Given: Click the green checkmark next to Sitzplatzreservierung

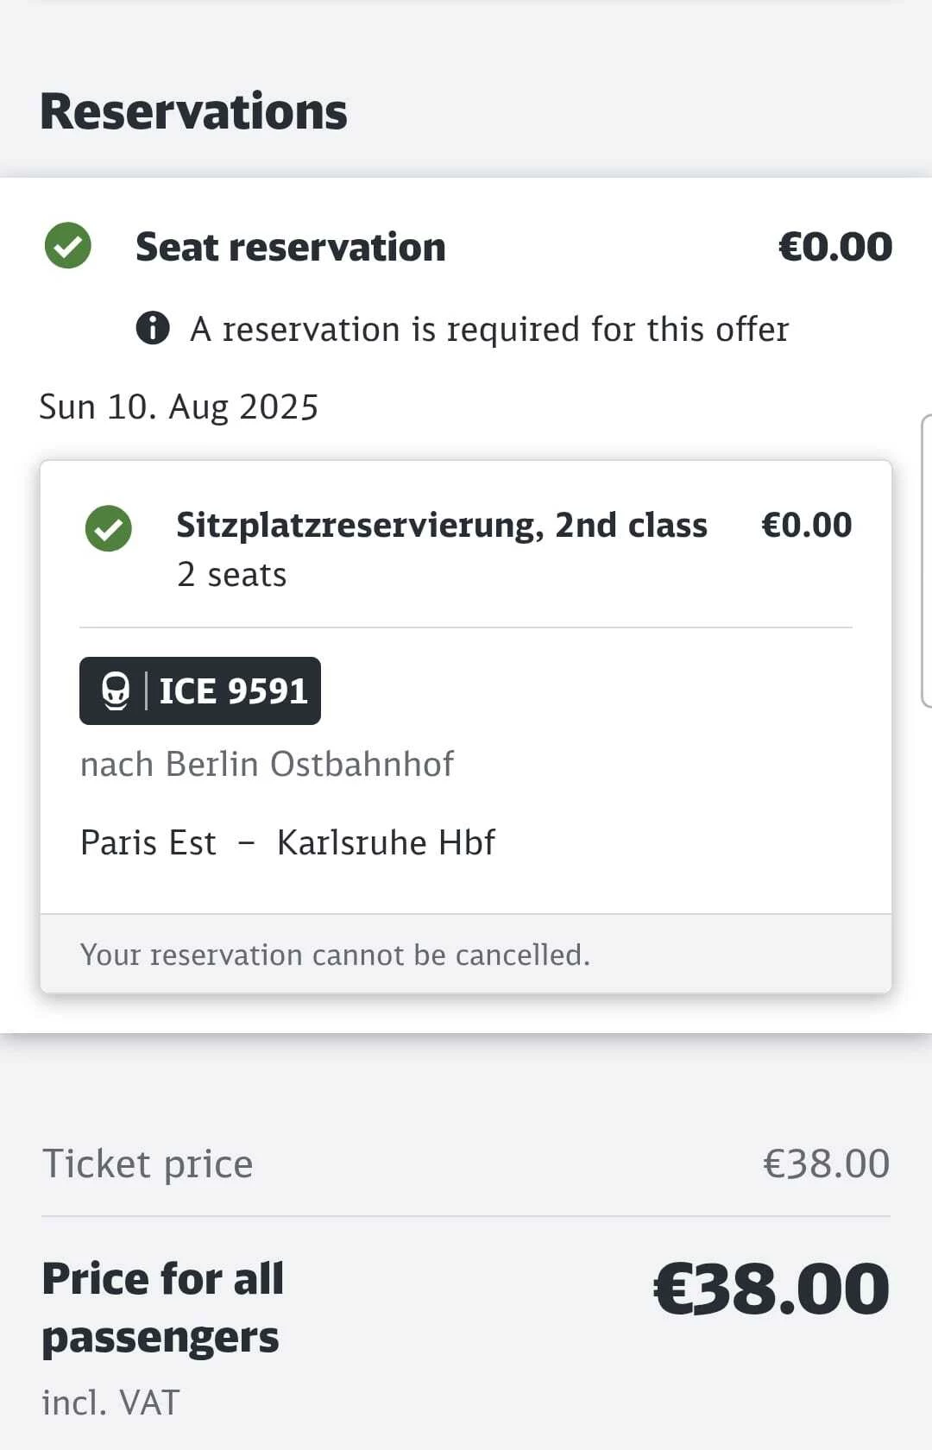Looking at the screenshot, I should (x=109, y=528).
